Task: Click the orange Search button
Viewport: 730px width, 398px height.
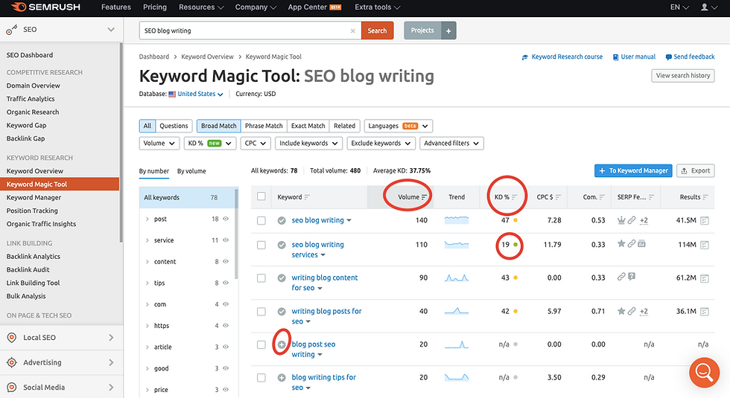Action: coord(377,31)
